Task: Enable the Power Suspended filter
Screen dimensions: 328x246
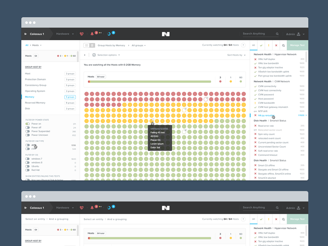Action: (x=27, y=131)
